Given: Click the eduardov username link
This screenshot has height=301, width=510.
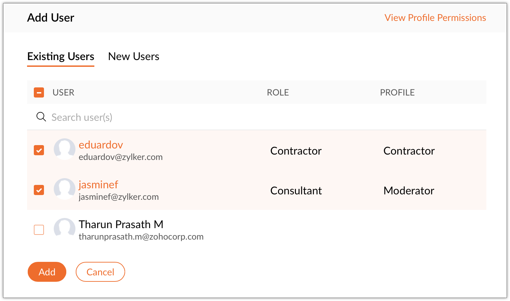Looking at the screenshot, I should 101,145.
